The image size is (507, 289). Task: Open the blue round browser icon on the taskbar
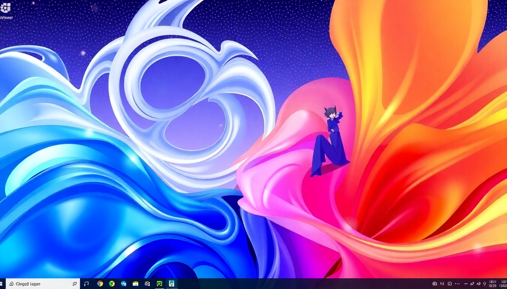(123, 284)
